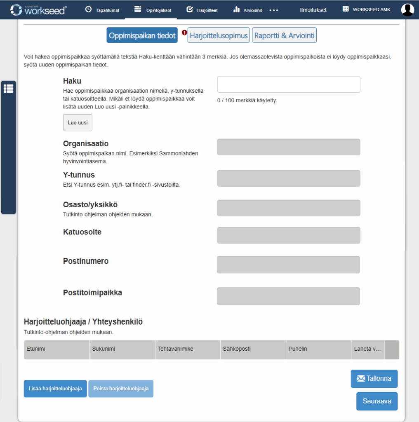This screenshot has height=422, width=419.
Task: Click the WORKSEED AMK grid icon
Action: pyautogui.click(x=346, y=9)
